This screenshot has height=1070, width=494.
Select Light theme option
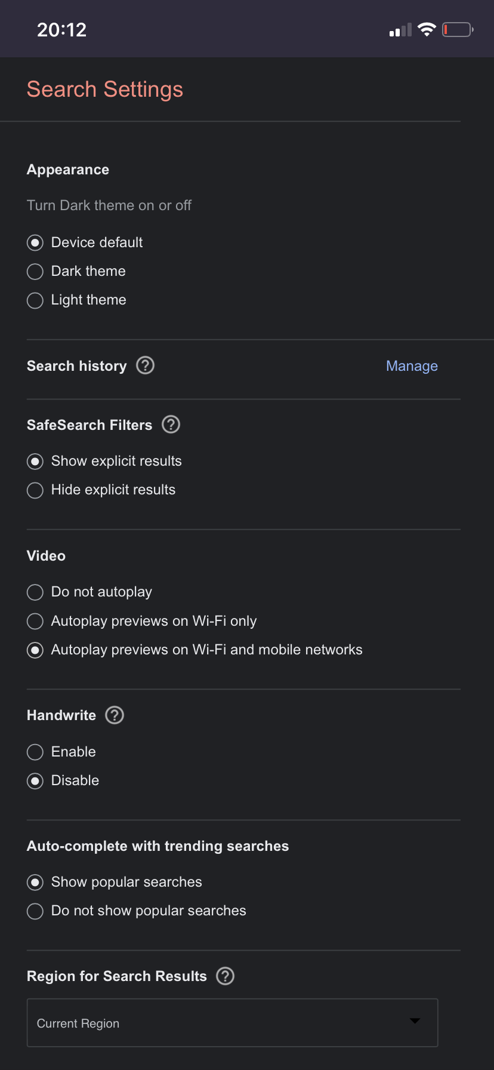tap(76, 300)
